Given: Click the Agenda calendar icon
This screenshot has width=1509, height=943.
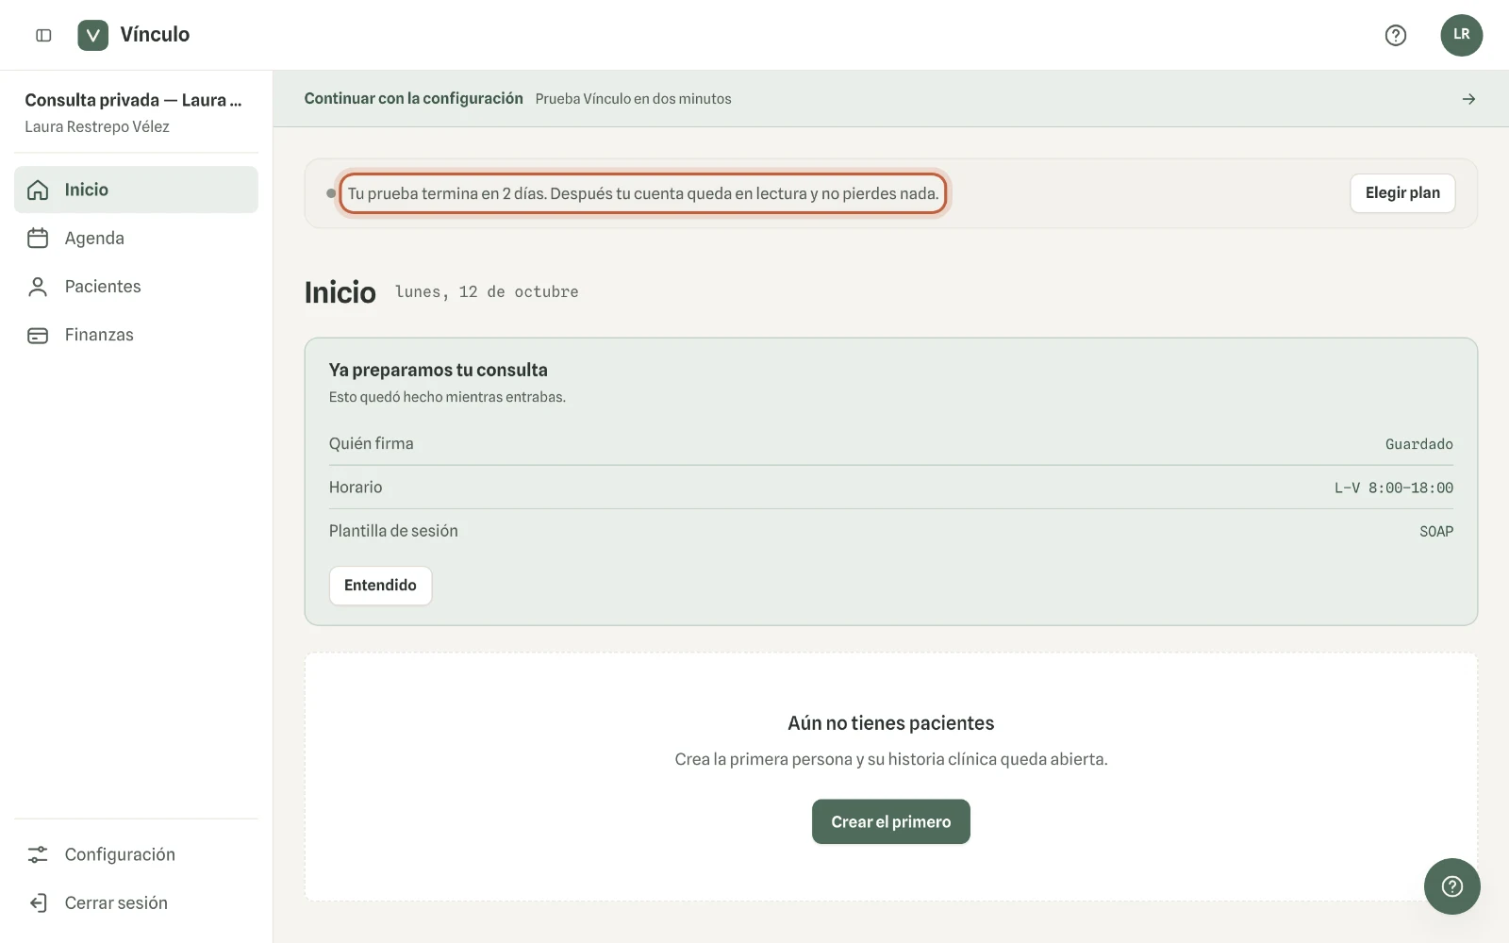Looking at the screenshot, I should (38, 238).
